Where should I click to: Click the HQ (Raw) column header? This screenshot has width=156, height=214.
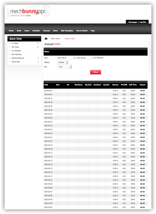click(x=78, y=85)
